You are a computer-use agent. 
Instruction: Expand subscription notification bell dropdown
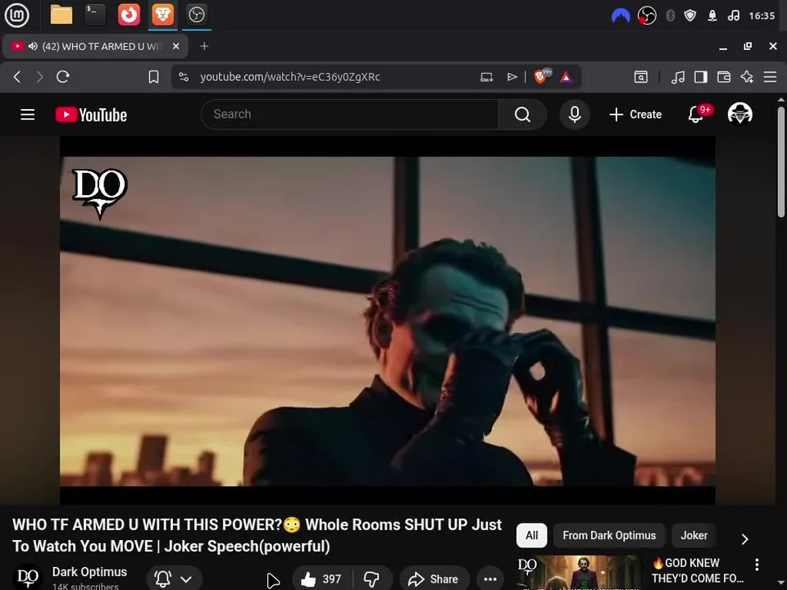[x=174, y=579]
